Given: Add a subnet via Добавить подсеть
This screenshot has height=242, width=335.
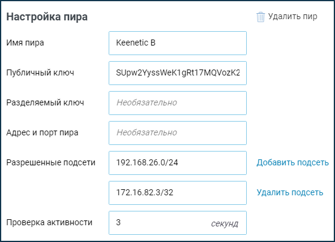Looking at the screenshot, I should tap(292, 162).
